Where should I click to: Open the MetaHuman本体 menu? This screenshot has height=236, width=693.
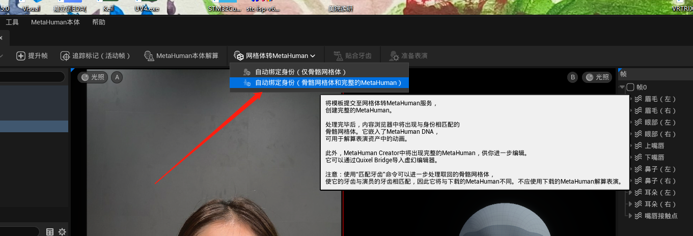click(x=56, y=22)
